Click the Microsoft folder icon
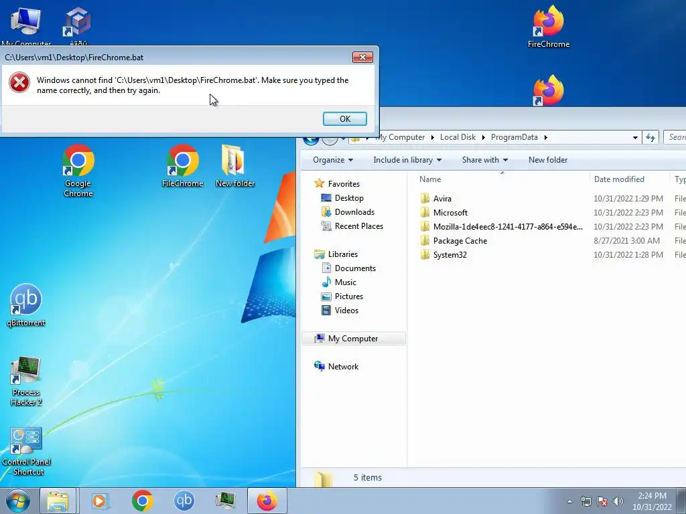 (425, 212)
